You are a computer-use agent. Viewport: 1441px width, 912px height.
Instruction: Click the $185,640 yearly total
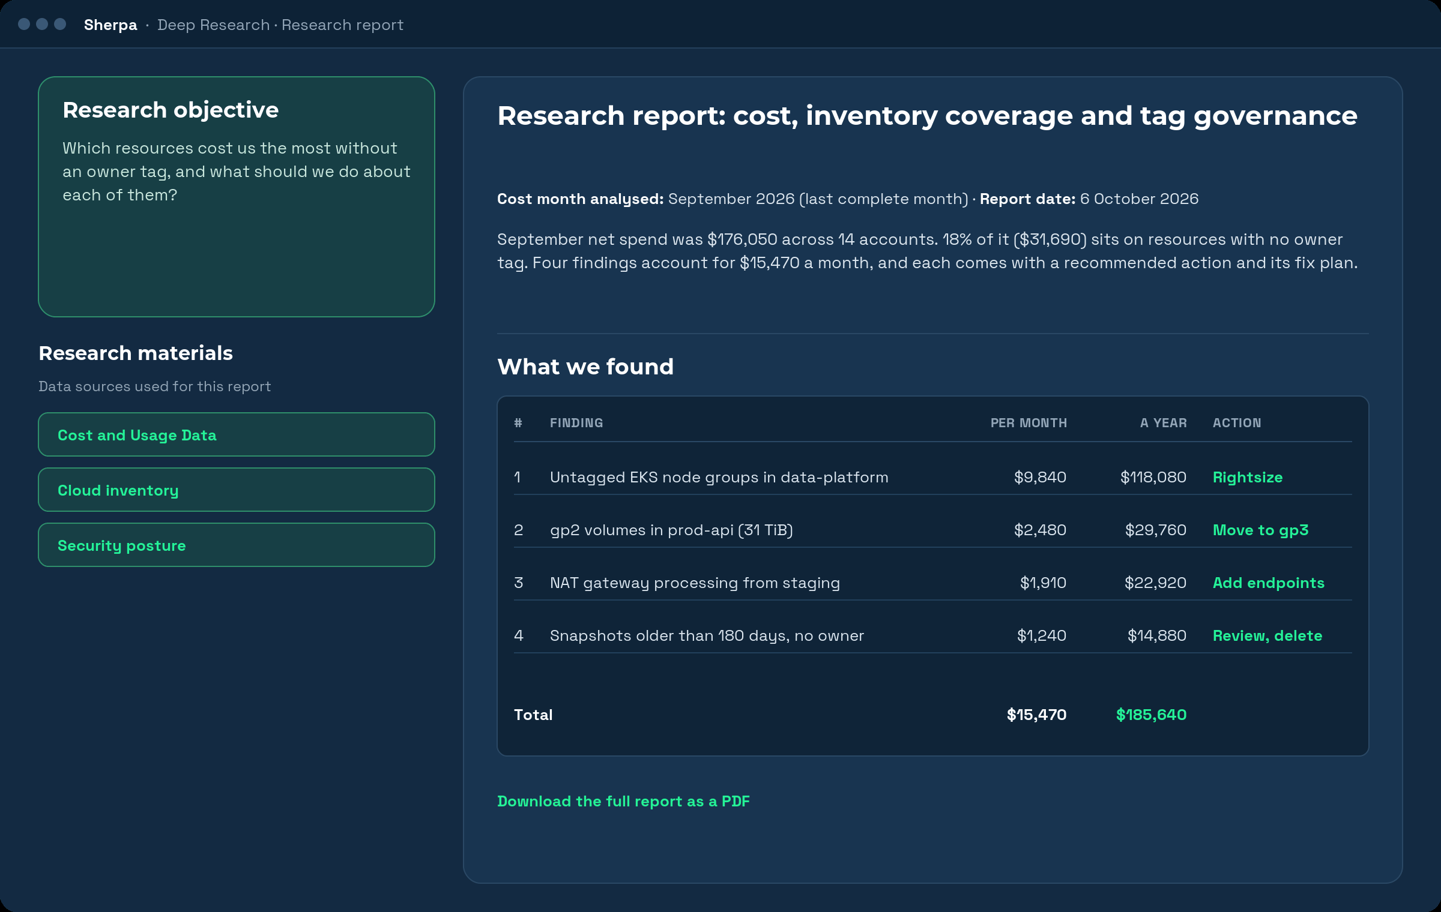pos(1151,715)
